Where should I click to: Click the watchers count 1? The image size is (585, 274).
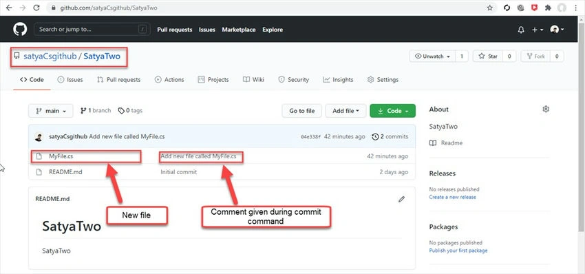point(462,56)
